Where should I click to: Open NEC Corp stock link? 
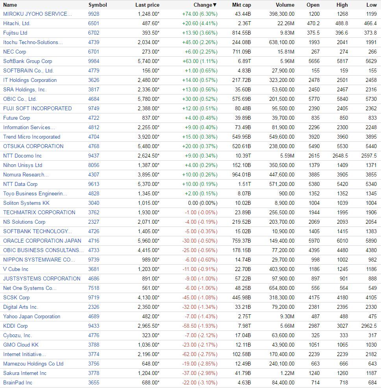click(15, 52)
